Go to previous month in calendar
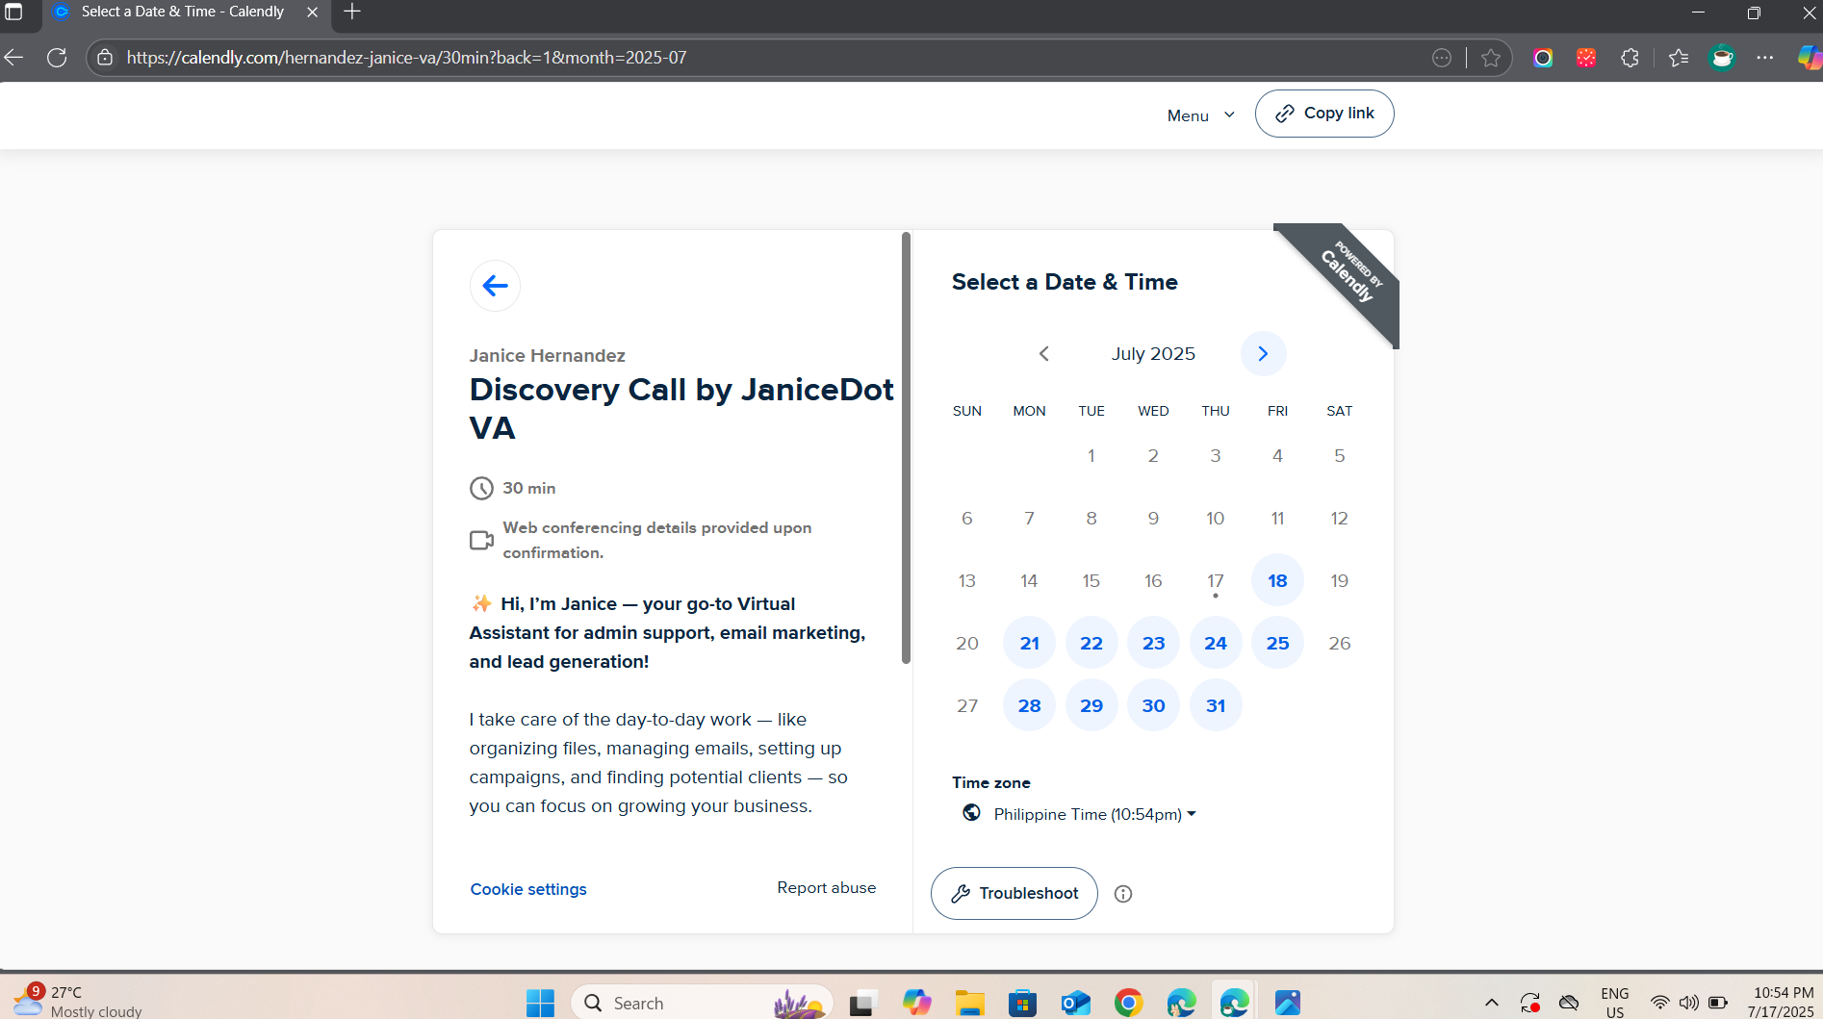The width and height of the screenshot is (1823, 1019). click(1043, 354)
